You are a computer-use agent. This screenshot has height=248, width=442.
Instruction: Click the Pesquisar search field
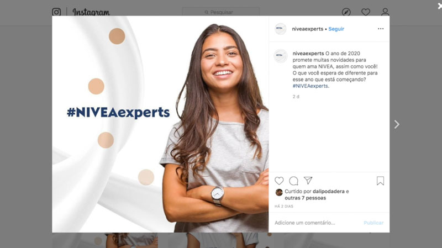click(220, 12)
